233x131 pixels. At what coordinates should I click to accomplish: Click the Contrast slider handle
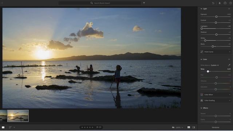tap(216, 23)
